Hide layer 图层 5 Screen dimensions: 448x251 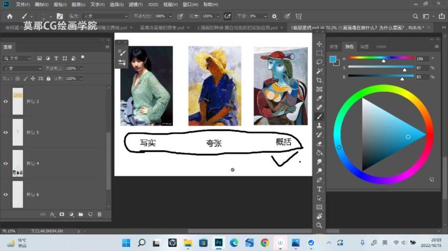click(x=5, y=132)
